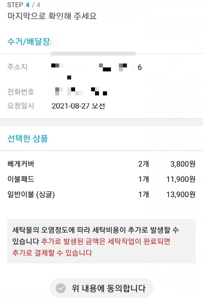Click the 11,900원 price for 이불패드
Viewport: 203px width, 300px height.
click(181, 179)
